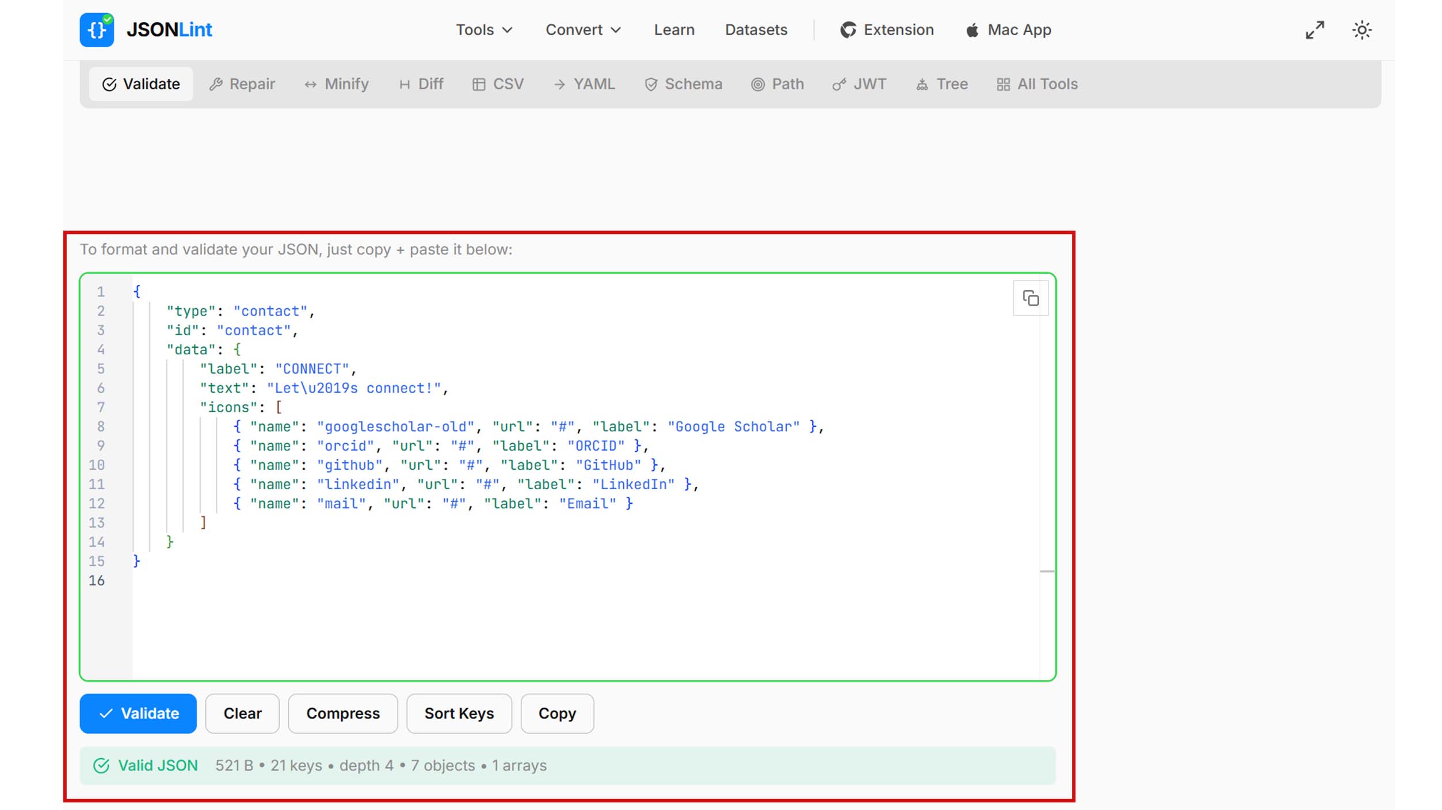Click the "type" key on line 2
1442x810 pixels.
pyautogui.click(x=191, y=311)
